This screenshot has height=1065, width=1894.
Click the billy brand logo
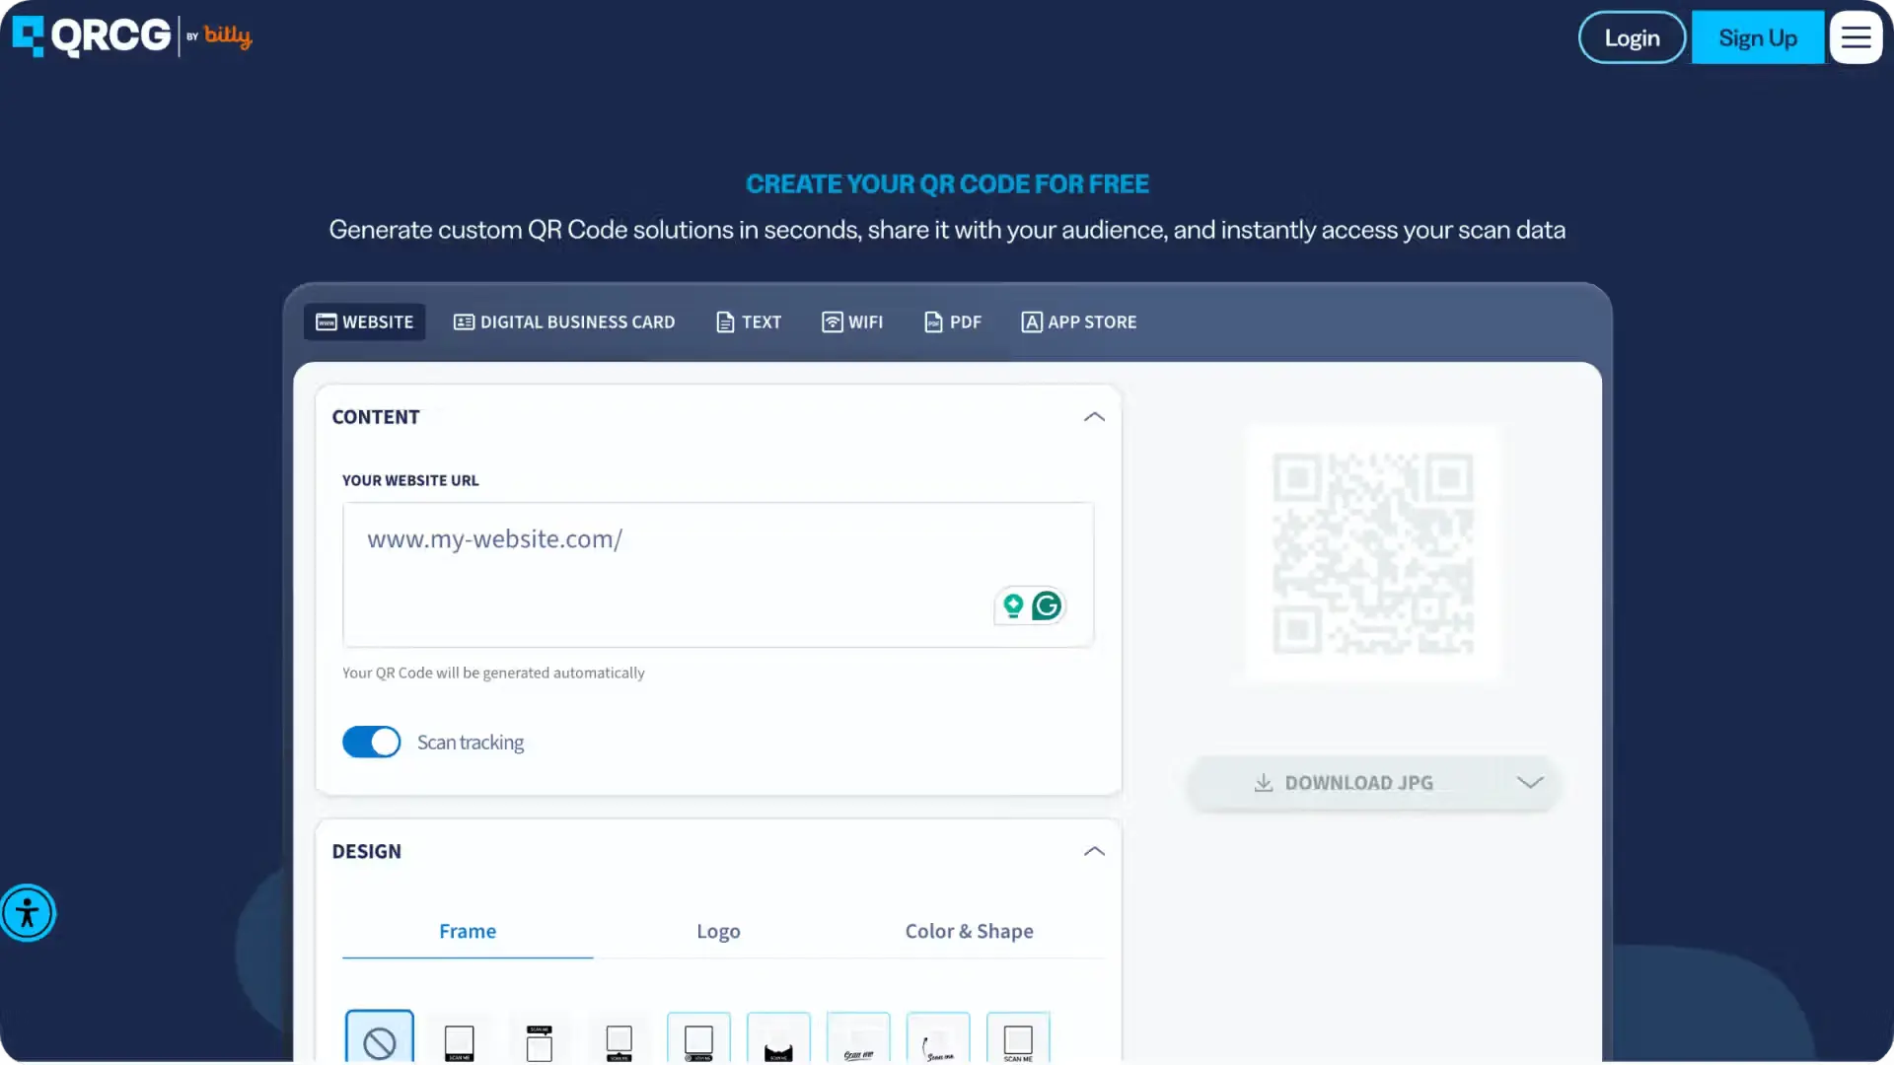(x=228, y=36)
